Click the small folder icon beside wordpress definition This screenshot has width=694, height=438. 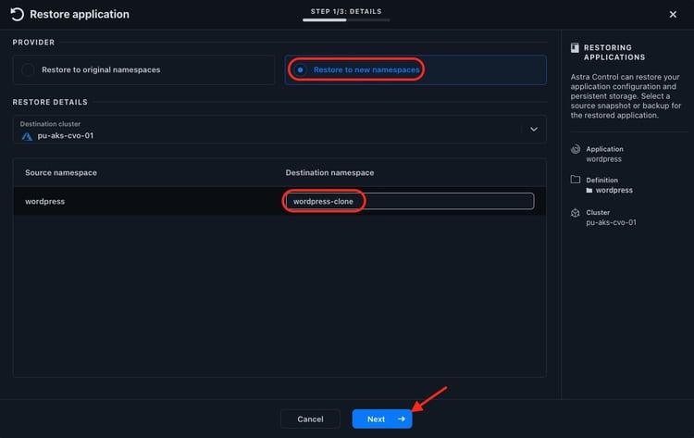coord(589,191)
